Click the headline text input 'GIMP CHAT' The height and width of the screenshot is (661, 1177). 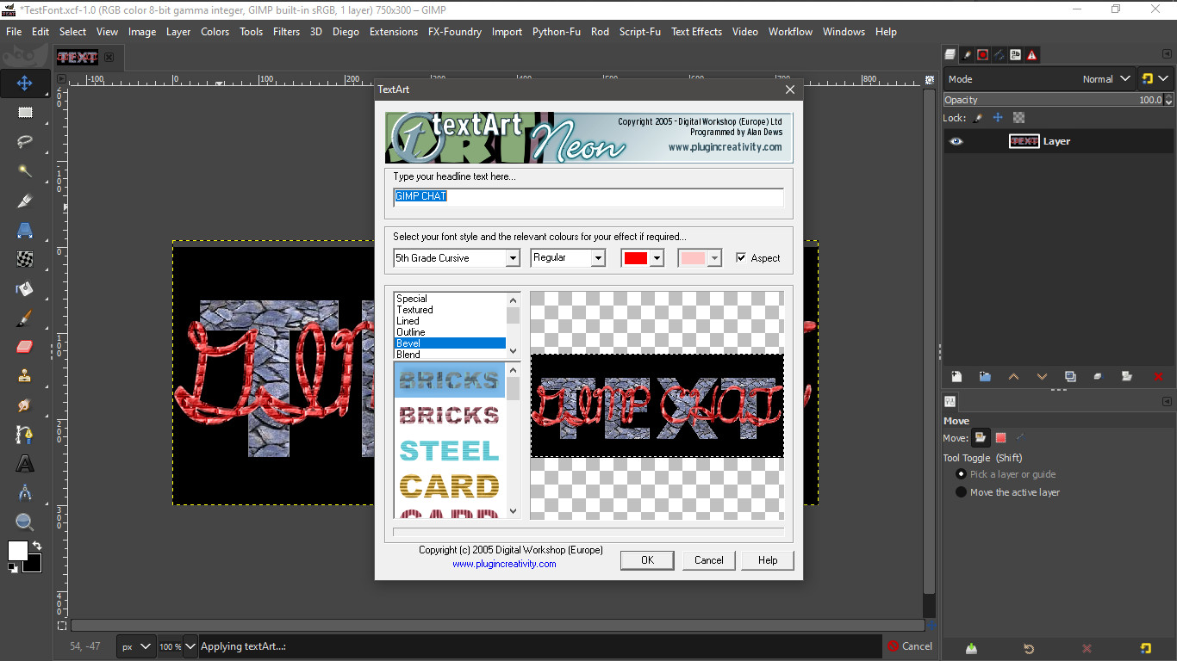click(588, 197)
